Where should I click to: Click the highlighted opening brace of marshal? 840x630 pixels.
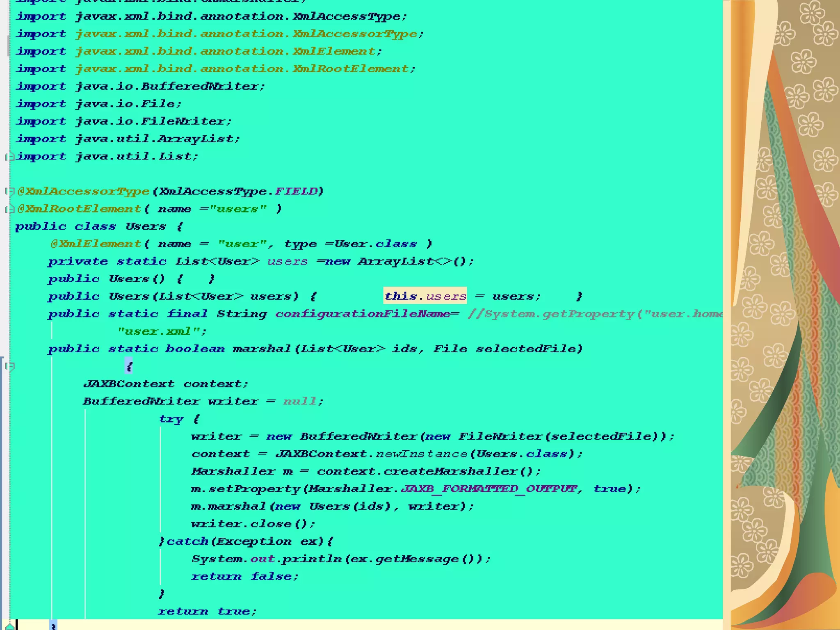point(129,366)
